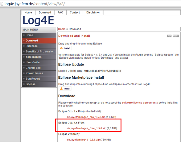The image size is (181, 142).
Task: Click the Eclipse Update heading
Action: [71, 65]
